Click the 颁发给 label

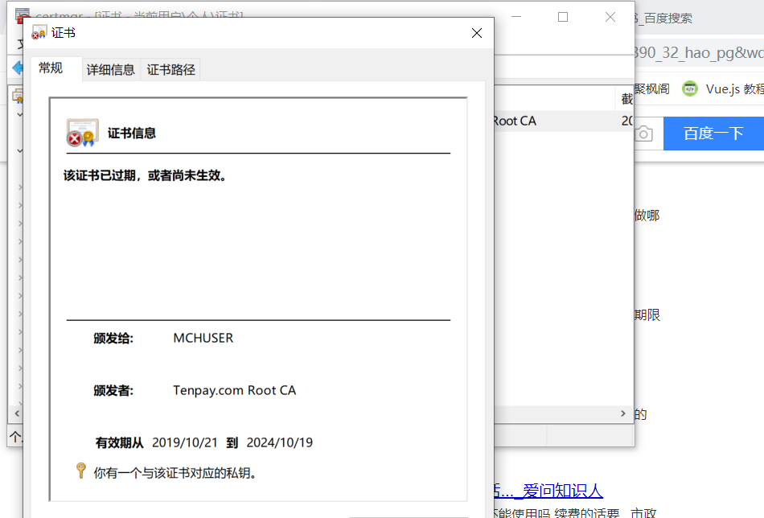pos(113,338)
